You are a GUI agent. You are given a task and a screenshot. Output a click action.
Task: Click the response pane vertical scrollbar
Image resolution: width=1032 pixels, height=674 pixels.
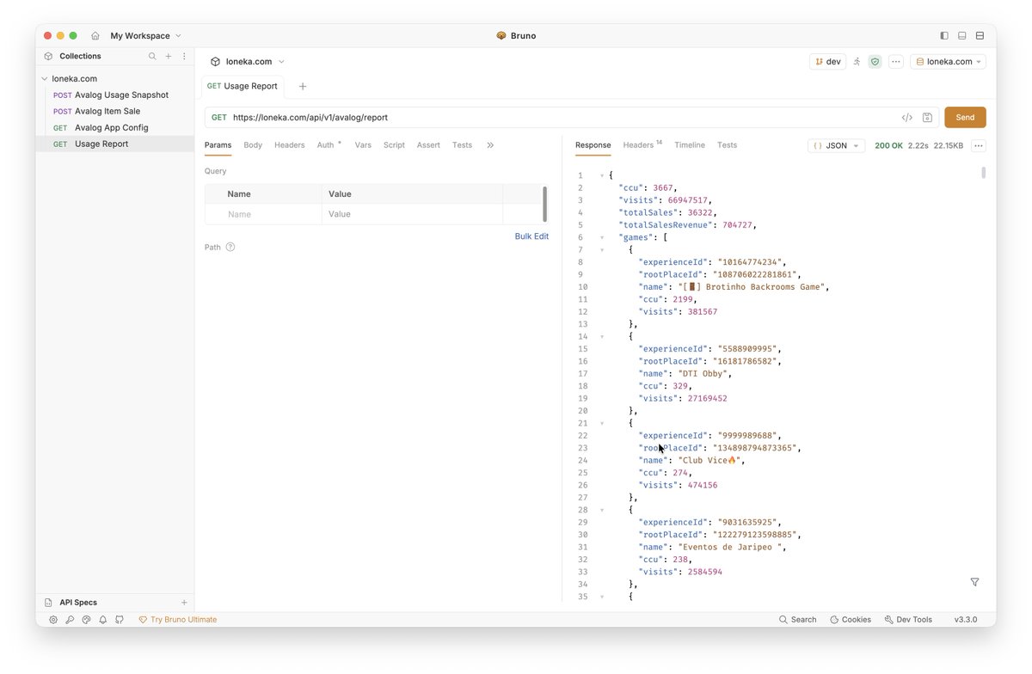(983, 173)
